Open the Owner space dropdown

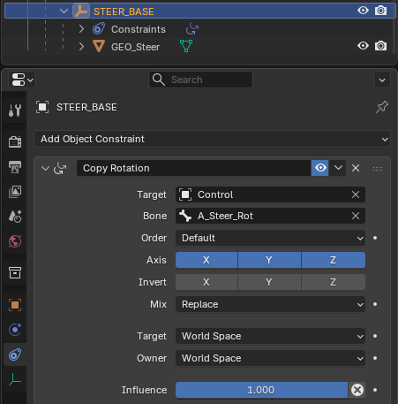(270, 358)
